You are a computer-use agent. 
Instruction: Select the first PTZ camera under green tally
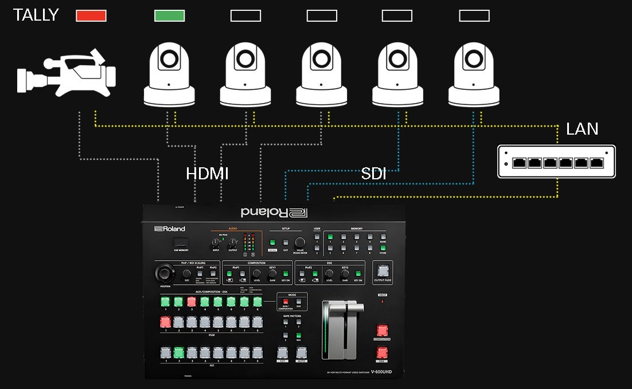pyautogui.click(x=169, y=74)
